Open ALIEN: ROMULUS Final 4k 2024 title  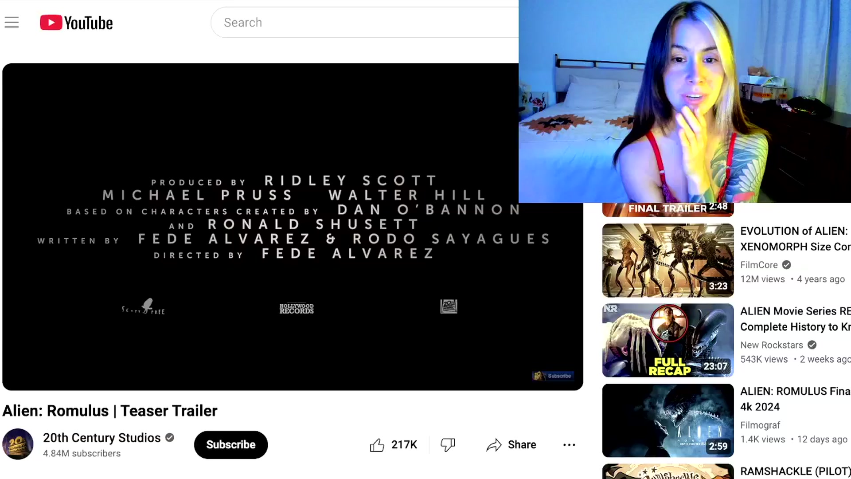(796, 399)
